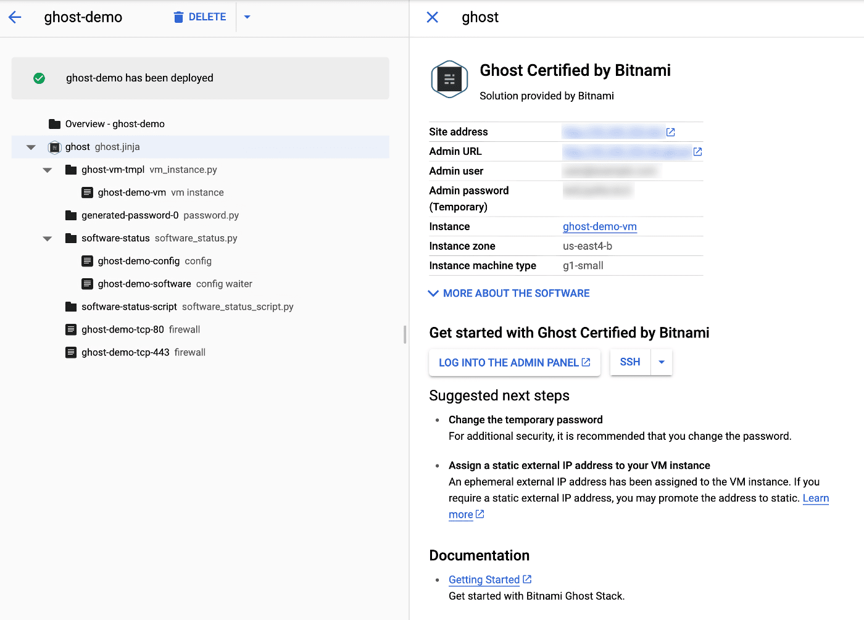Open Admin URL external link icon
The width and height of the screenshot is (864, 620).
tap(697, 152)
